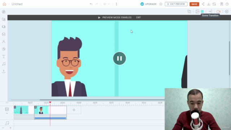Click the UPGRADE button
This screenshot has width=231, height=130.
click(x=148, y=4)
